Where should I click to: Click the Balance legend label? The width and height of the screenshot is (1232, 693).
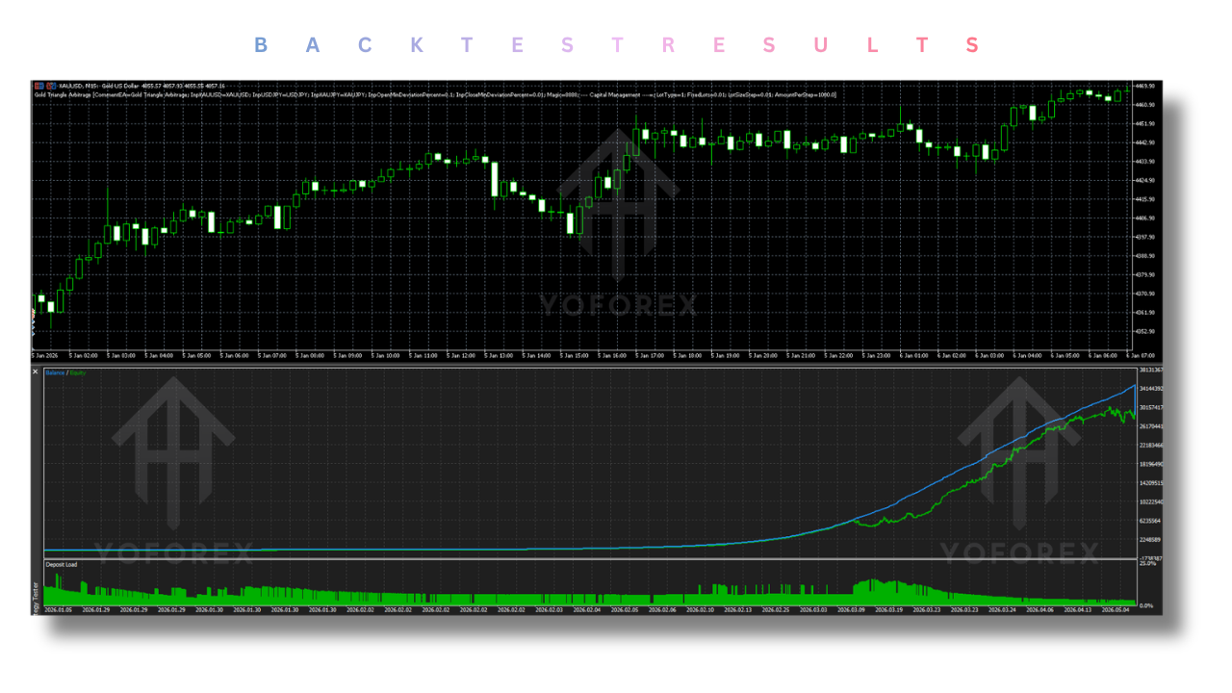(x=55, y=371)
